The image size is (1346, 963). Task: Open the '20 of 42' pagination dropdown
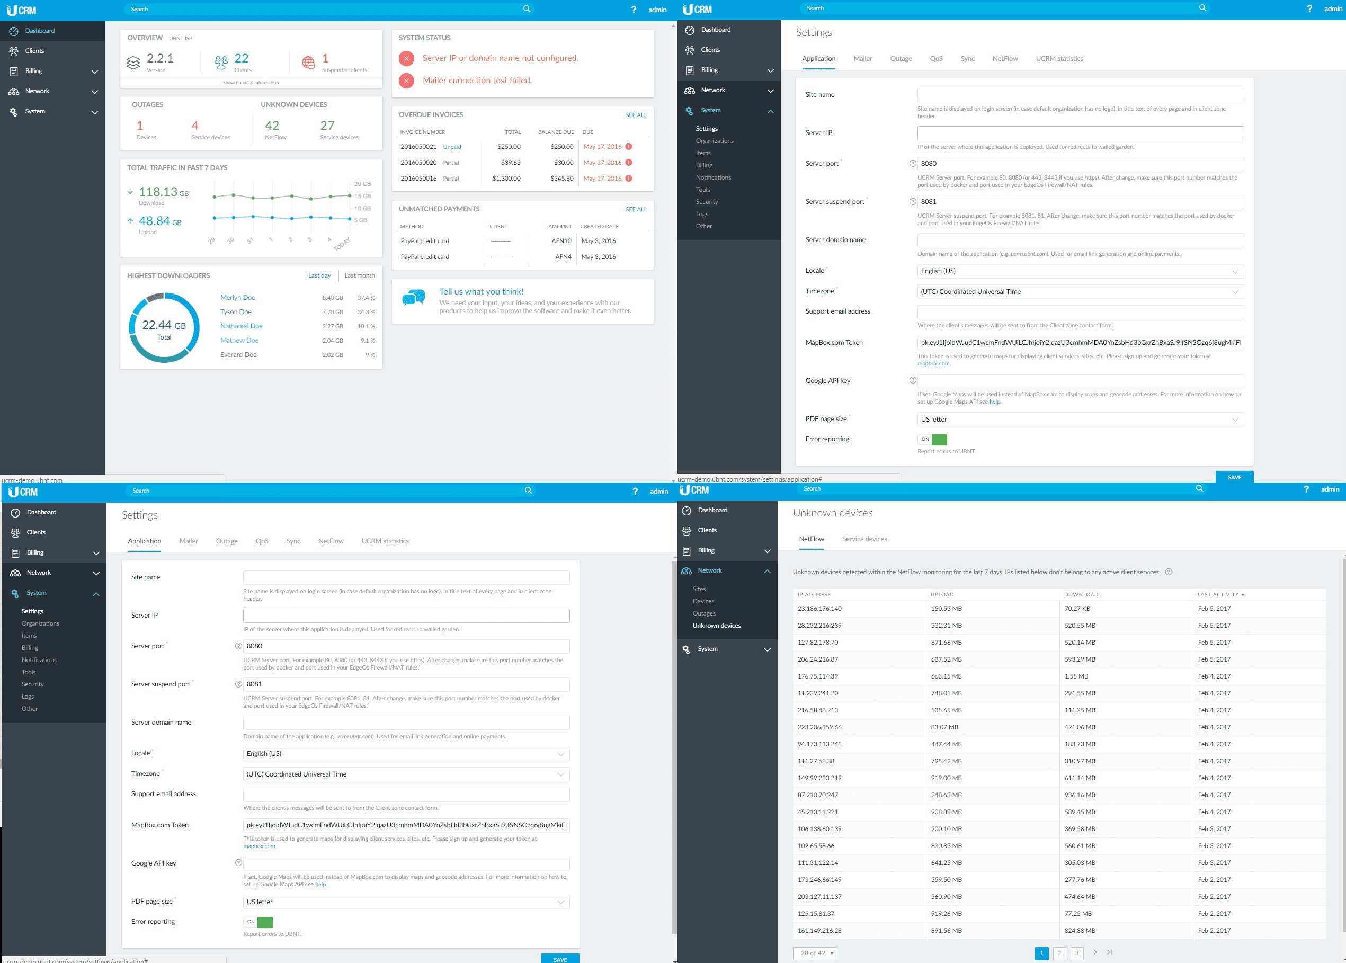815,953
